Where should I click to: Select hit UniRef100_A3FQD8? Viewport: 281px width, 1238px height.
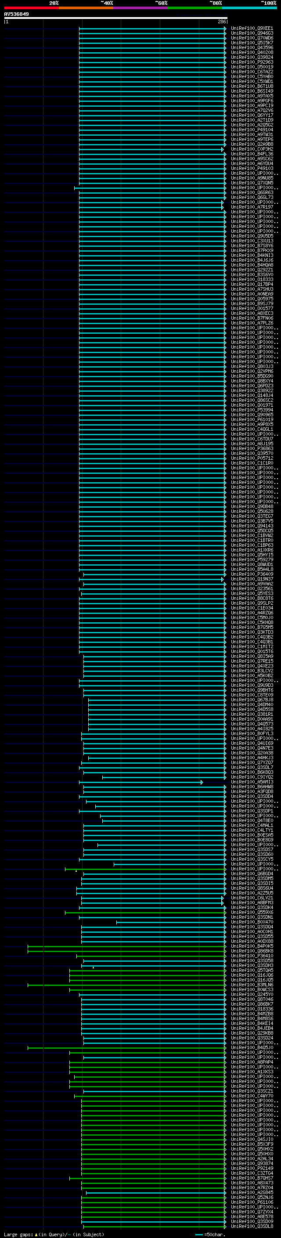(x=252, y=791)
